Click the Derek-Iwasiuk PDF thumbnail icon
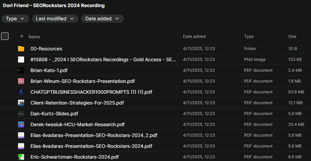The height and width of the screenshot is (161, 311). click(21, 124)
